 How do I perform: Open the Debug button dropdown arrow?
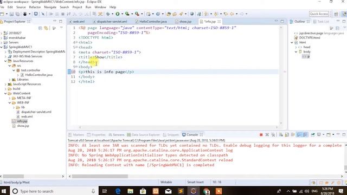pyautogui.click(x=112, y=14)
